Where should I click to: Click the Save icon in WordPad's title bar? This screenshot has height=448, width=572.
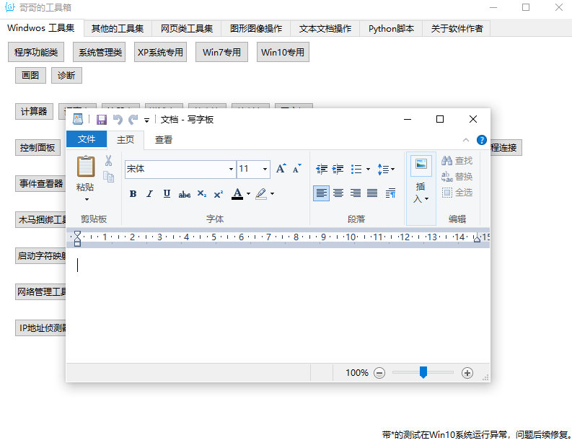[102, 120]
